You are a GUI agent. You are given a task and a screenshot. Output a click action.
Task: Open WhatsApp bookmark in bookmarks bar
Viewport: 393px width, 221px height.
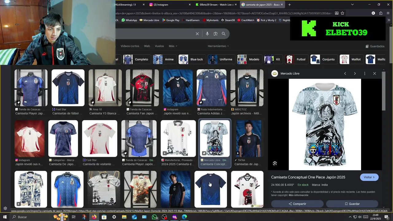(x=129, y=20)
